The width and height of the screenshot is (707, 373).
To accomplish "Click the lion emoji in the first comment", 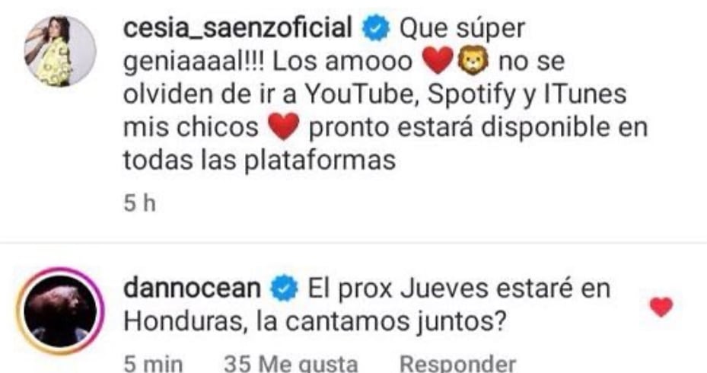I will [x=473, y=60].
